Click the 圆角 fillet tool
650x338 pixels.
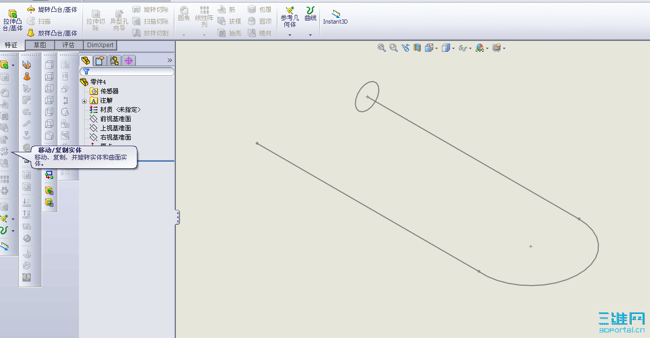184,14
